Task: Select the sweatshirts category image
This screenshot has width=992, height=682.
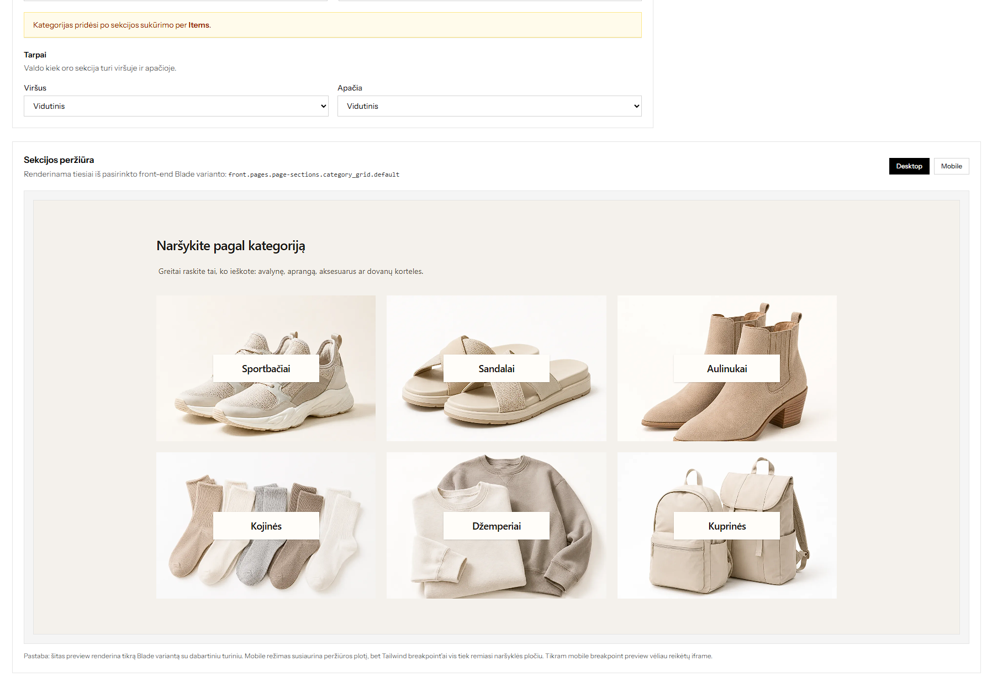Action: pos(496,569)
